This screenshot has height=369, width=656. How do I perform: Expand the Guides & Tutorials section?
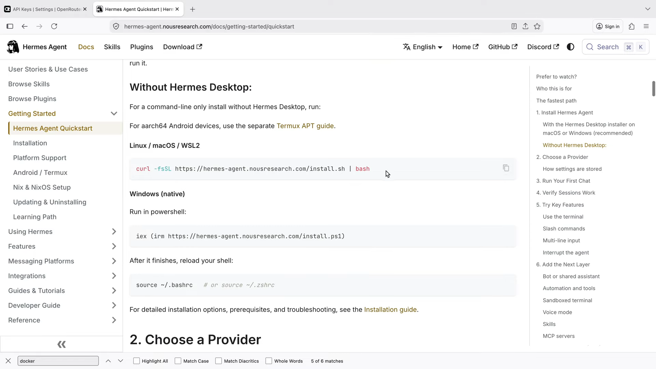pos(114,290)
